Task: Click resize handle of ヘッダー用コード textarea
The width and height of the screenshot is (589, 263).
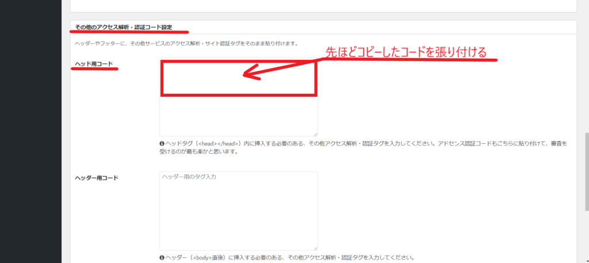Action: 316,249
